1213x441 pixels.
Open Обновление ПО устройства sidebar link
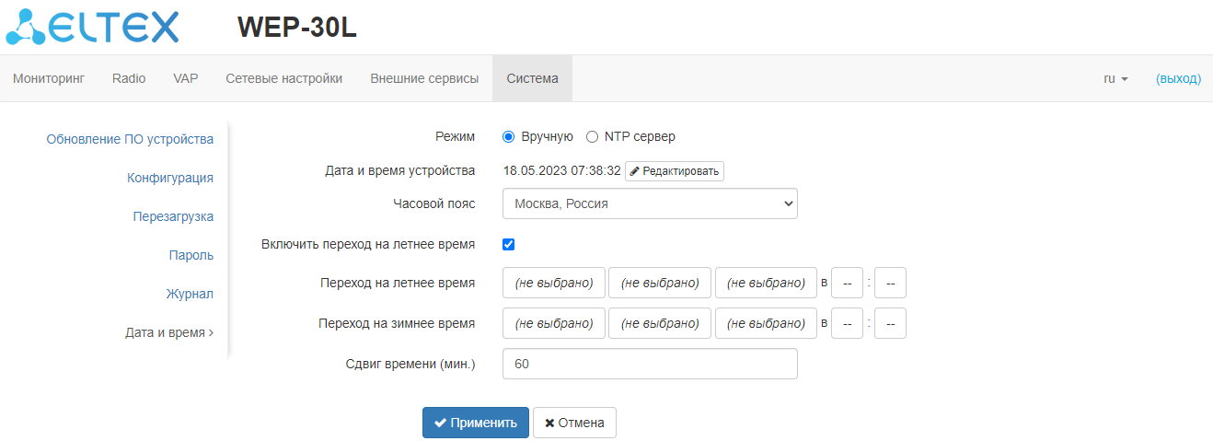130,140
